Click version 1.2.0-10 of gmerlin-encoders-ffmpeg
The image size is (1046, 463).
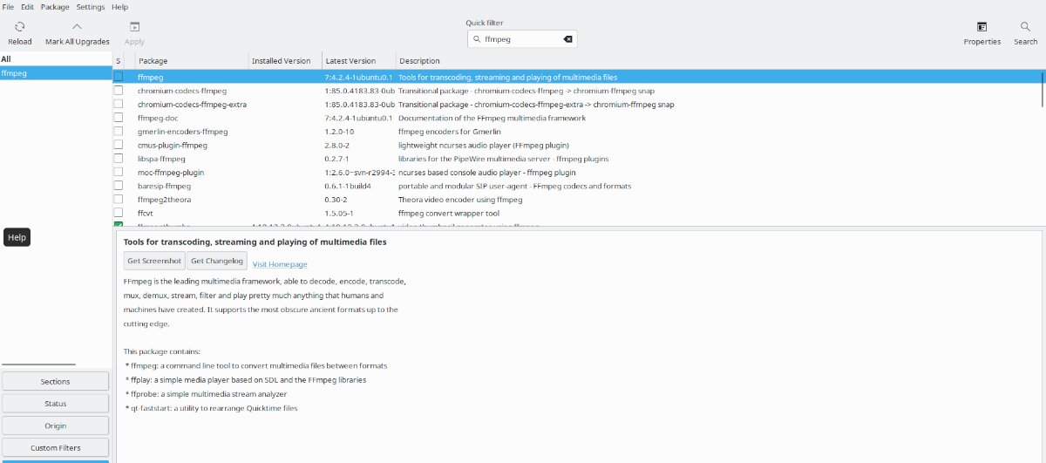tap(340, 132)
